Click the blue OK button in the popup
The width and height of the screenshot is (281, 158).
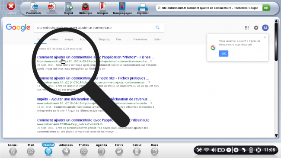(x=224, y=54)
